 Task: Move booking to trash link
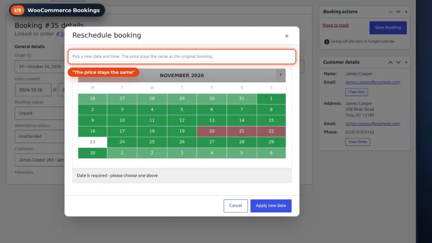pyautogui.click(x=335, y=25)
